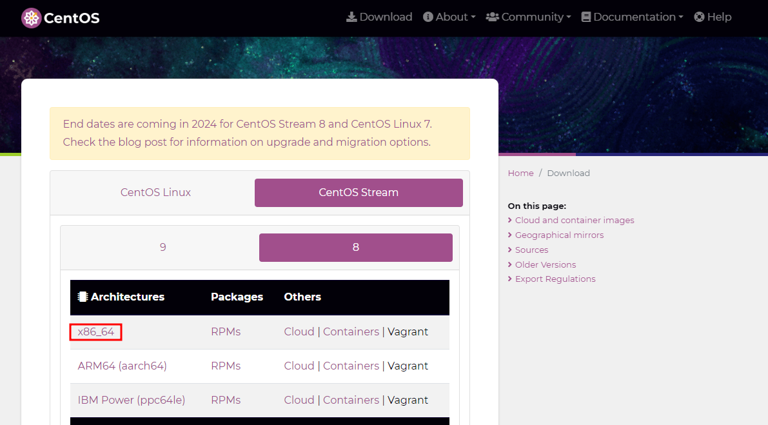Click Vagrant text in x86_64 row
768x425 pixels.
(x=408, y=332)
